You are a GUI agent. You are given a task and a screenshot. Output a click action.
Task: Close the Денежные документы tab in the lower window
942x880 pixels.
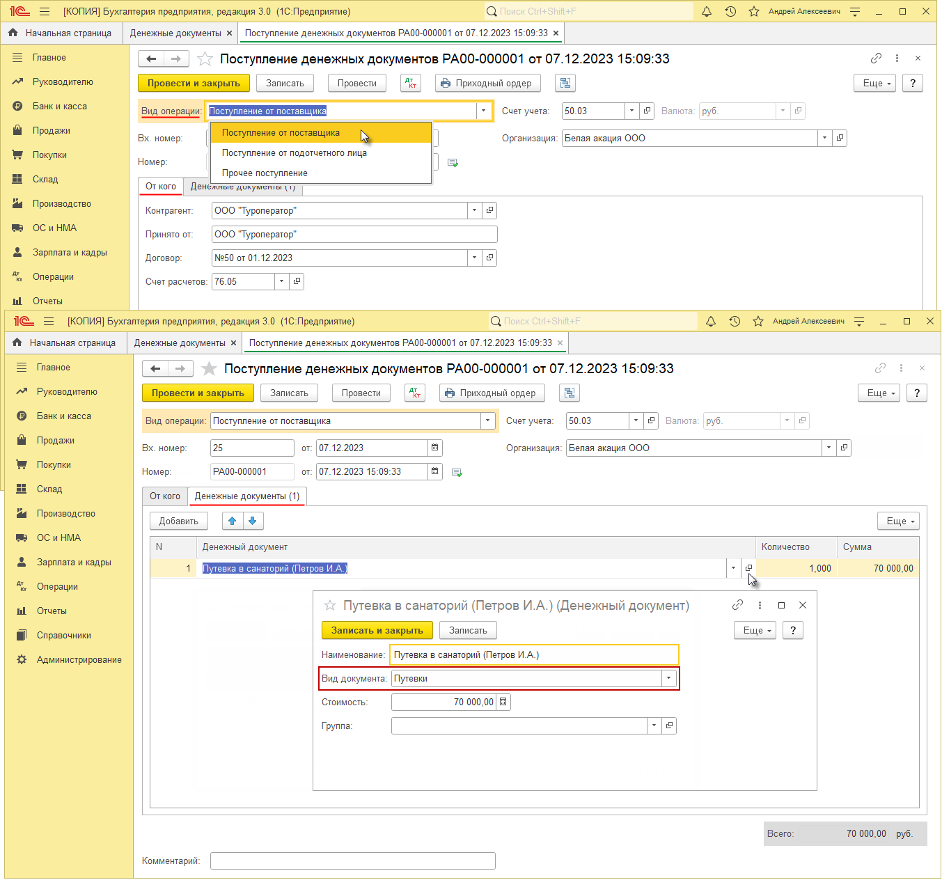point(233,343)
